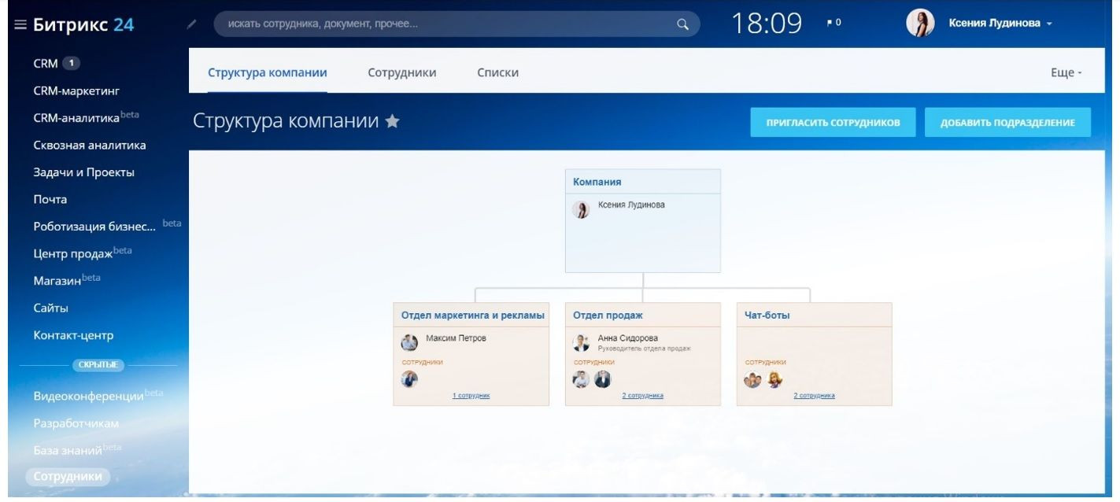Switch to Списки tab
1120x502 pixels.
point(497,72)
